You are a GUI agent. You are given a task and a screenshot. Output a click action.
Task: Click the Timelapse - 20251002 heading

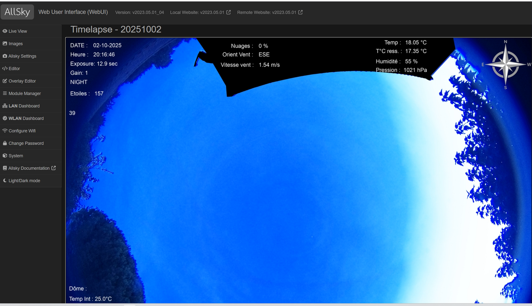(116, 29)
